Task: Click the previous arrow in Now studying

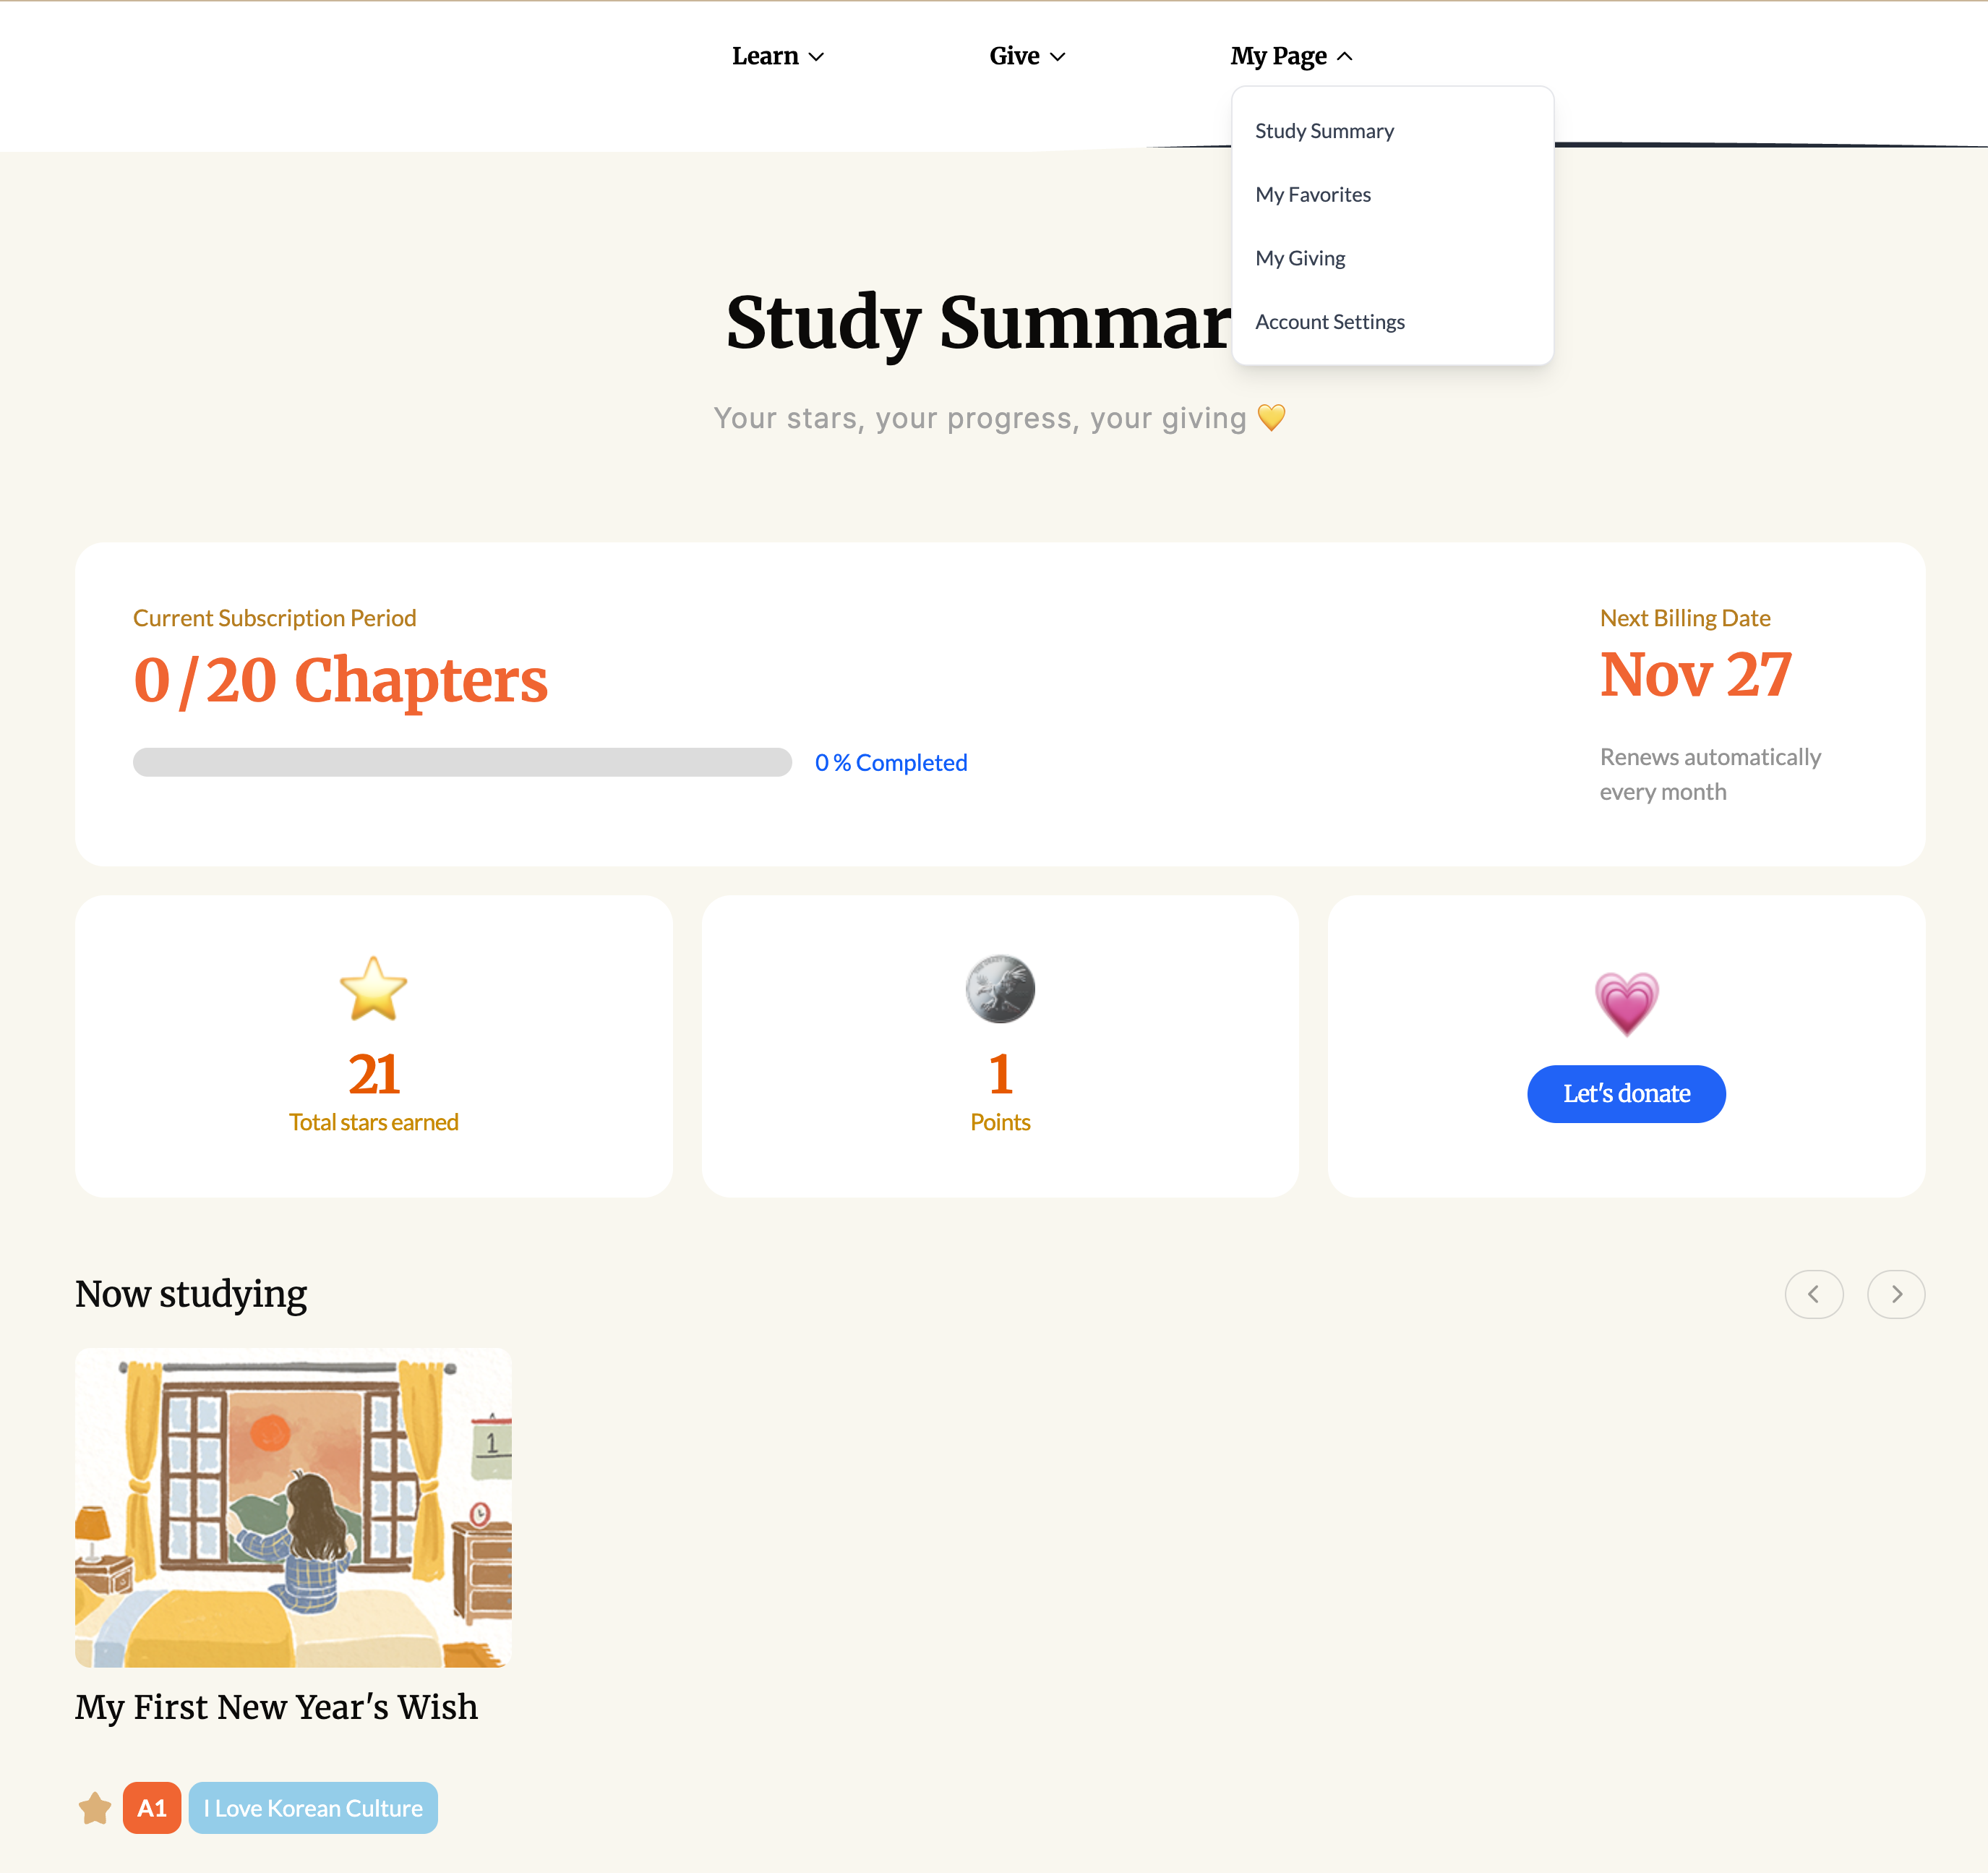Action: (1813, 1294)
